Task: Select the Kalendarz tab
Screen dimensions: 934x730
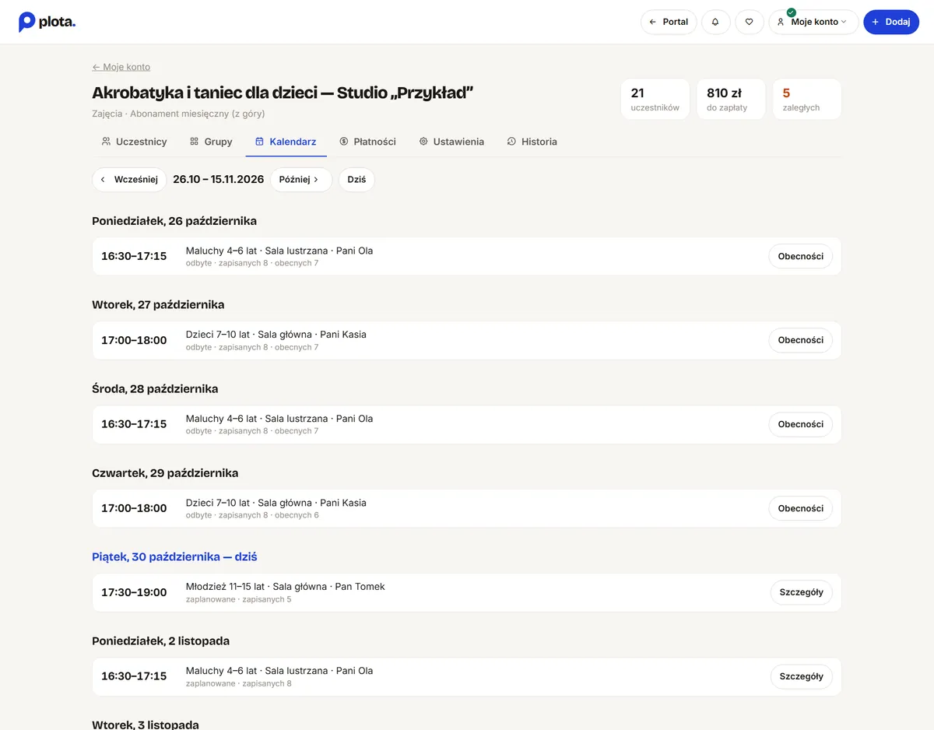Action: pyautogui.click(x=286, y=142)
